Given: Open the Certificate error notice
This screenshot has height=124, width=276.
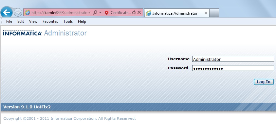Looking at the screenshot, I should pos(121,13).
